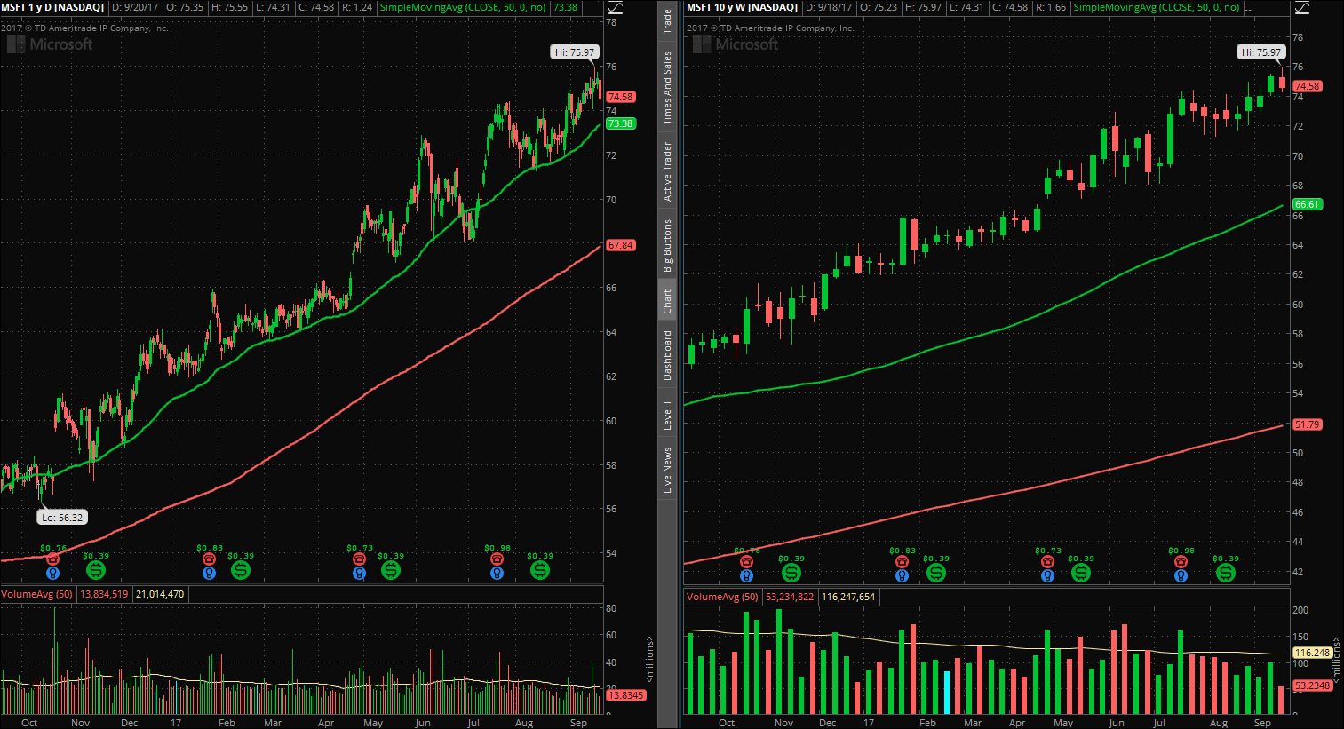Click the VolumeAvg (50) label on daily chart

point(37,594)
